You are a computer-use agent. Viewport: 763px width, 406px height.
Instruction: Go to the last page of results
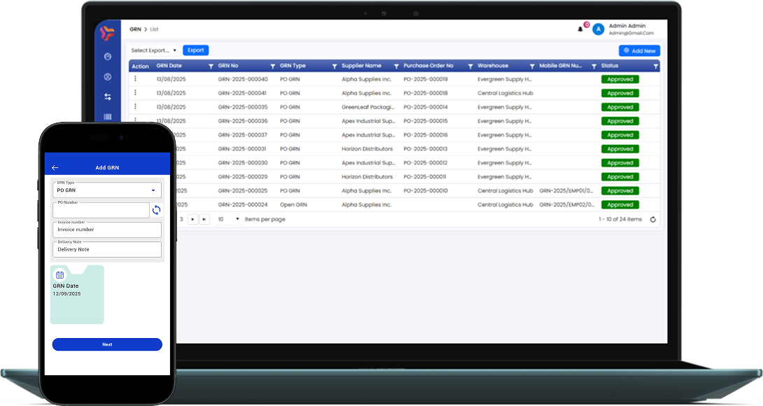tap(204, 219)
